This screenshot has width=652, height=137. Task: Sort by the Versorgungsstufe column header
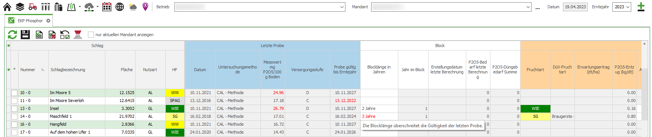tap(307, 70)
